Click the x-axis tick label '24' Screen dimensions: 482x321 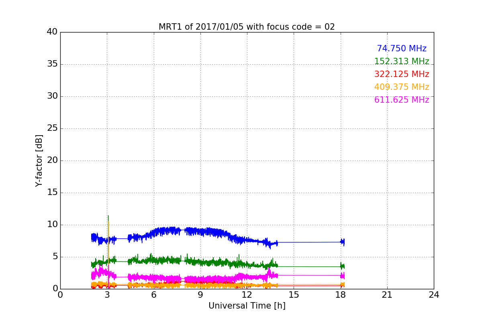(x=434, y=295)
